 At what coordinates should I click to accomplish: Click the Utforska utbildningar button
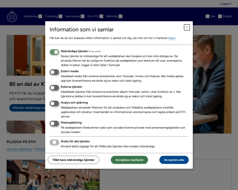tap(27, 108)
